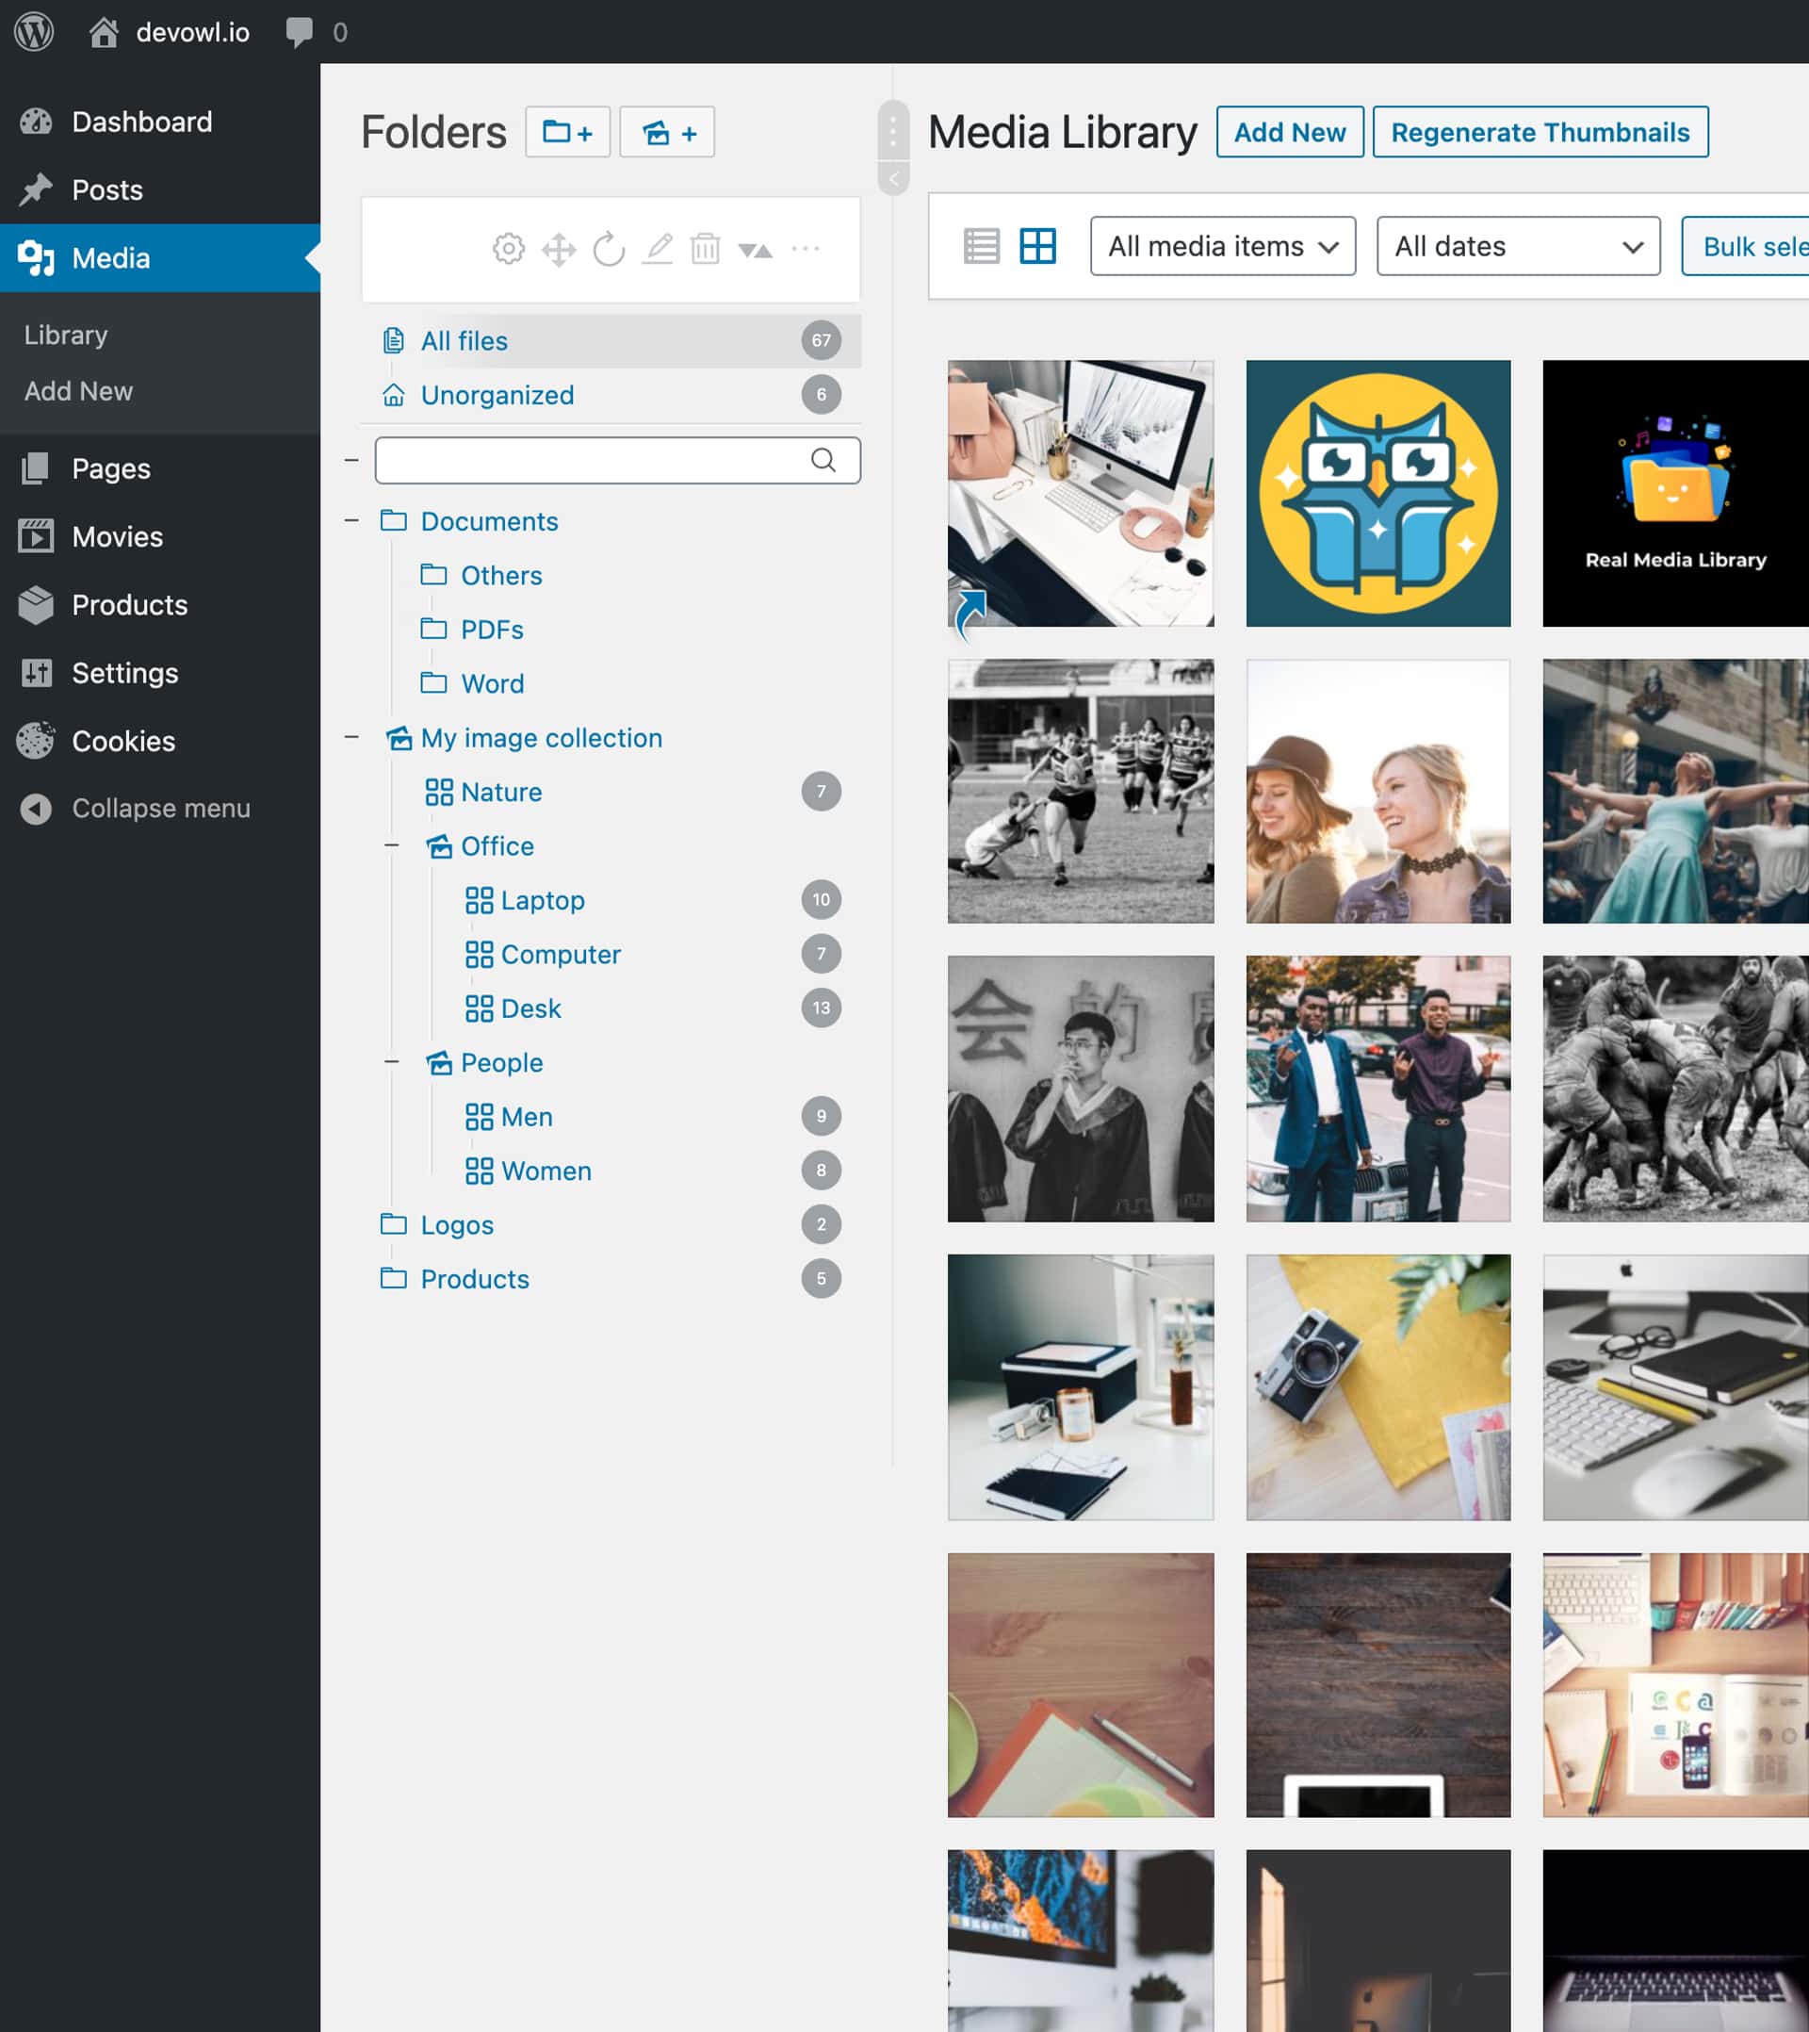Click the Regenerate Thumbnails button

(x=1540, y=132)
